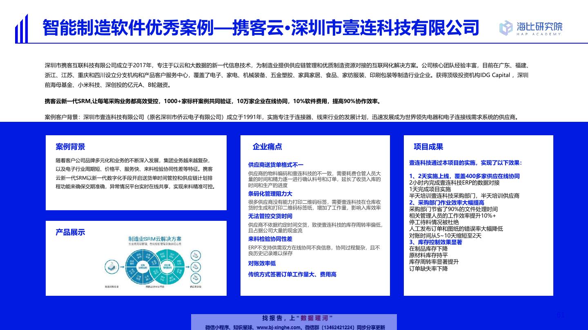Viewport: 588px width, 330px height.
Task: Click 采购部门节省了90%的文件处理时间
Action: click(x=453, y=209)
